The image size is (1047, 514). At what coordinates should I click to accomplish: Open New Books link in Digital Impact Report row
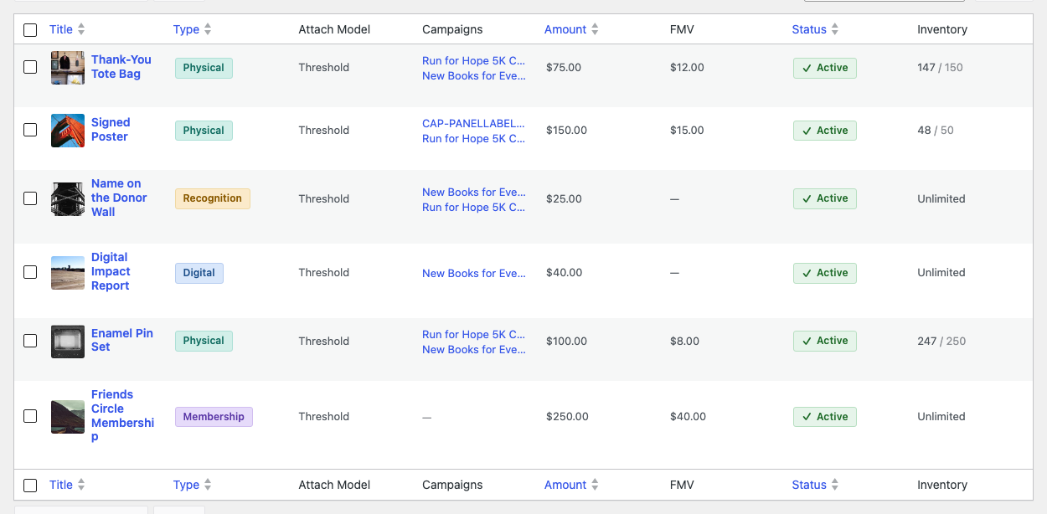(x=474, y=273)
